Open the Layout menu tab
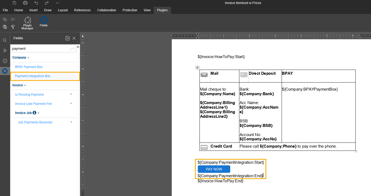 (x=63, y=10)
